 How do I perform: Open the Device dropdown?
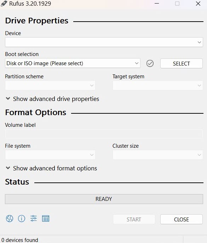(x=104, y=42)
